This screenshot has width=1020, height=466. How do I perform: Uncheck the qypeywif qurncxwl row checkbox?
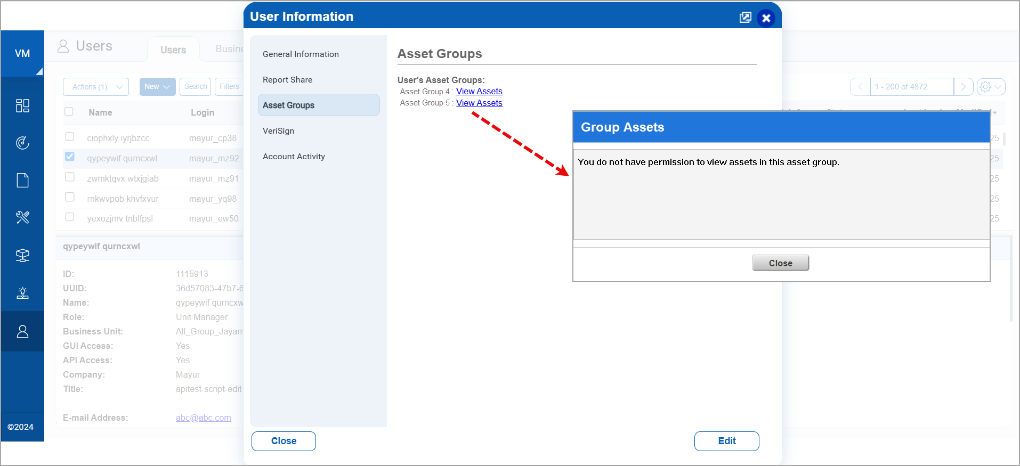click(x=69, y=157)
